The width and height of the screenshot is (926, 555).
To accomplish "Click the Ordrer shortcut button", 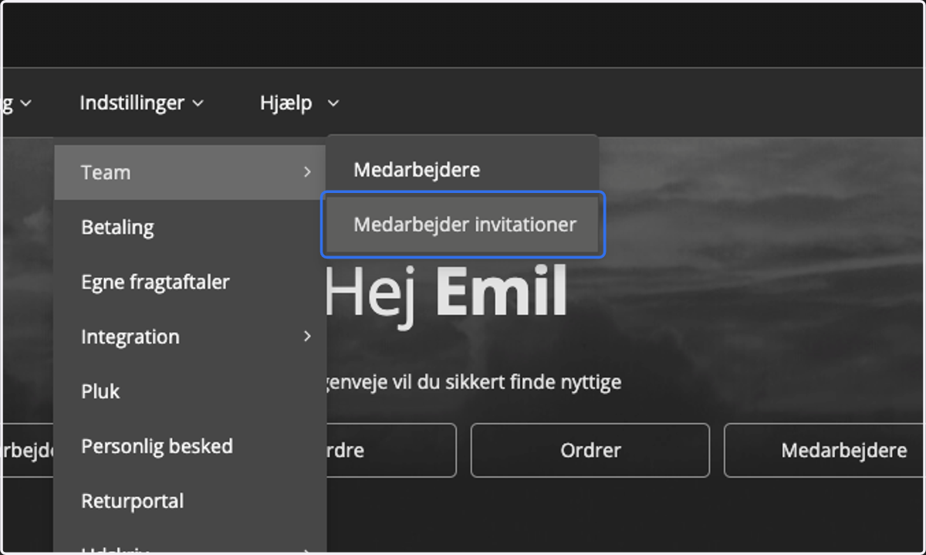I will (590, 450).
